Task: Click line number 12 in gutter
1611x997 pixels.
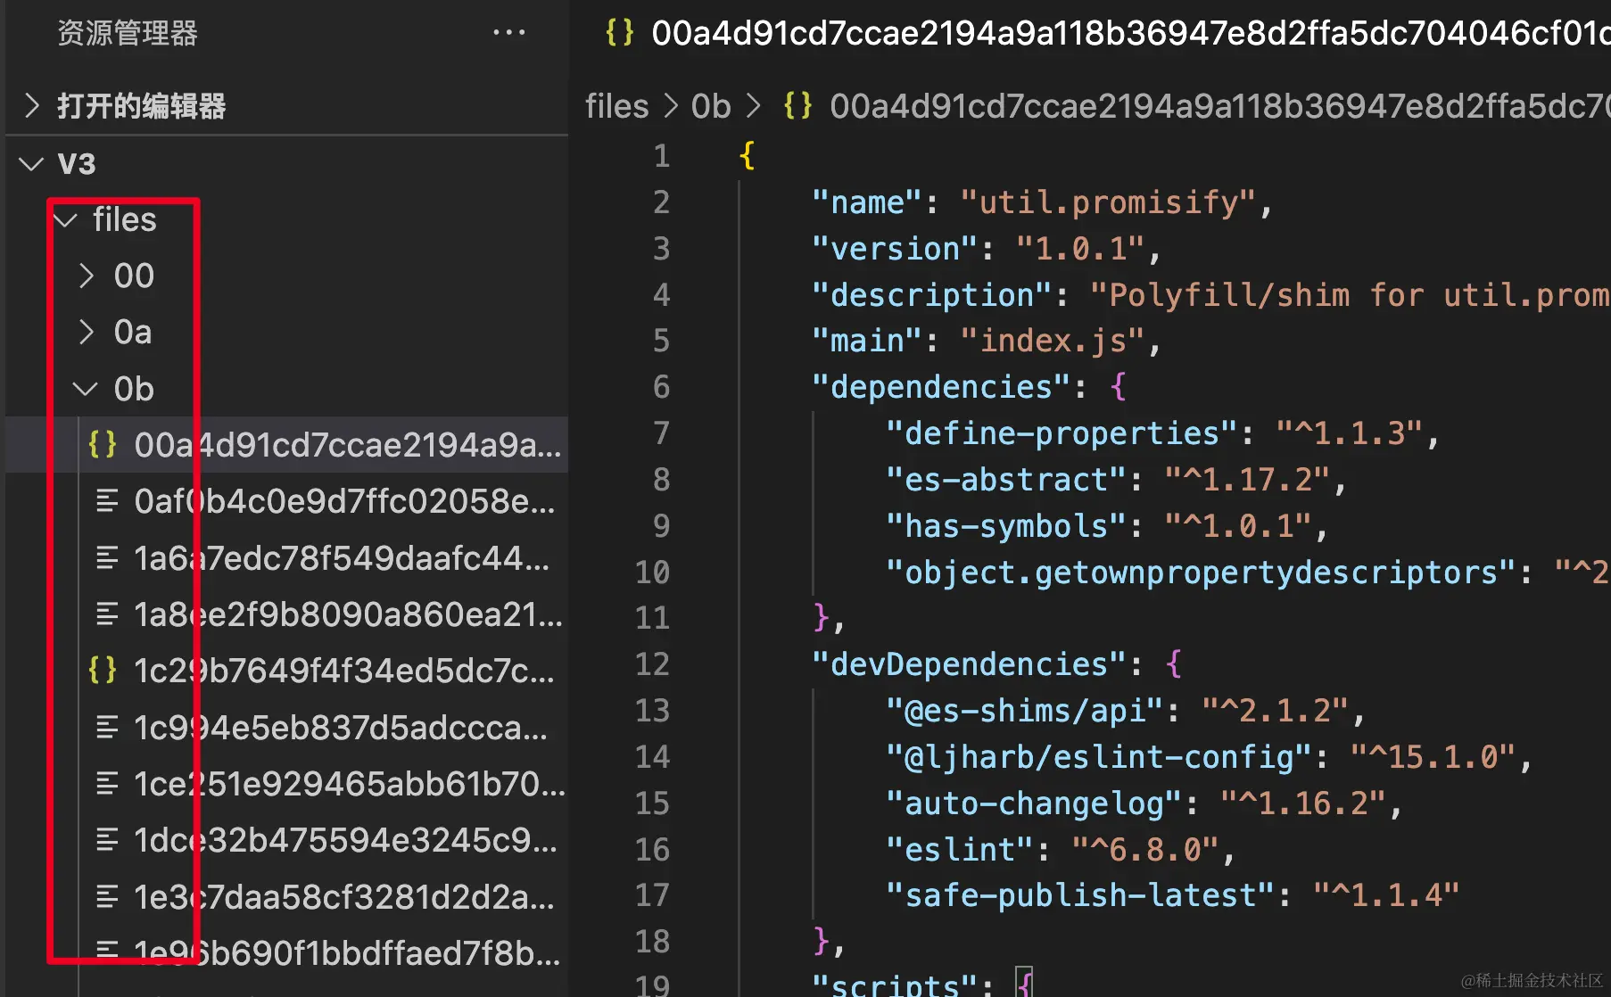Action: [x=652, y=664]
